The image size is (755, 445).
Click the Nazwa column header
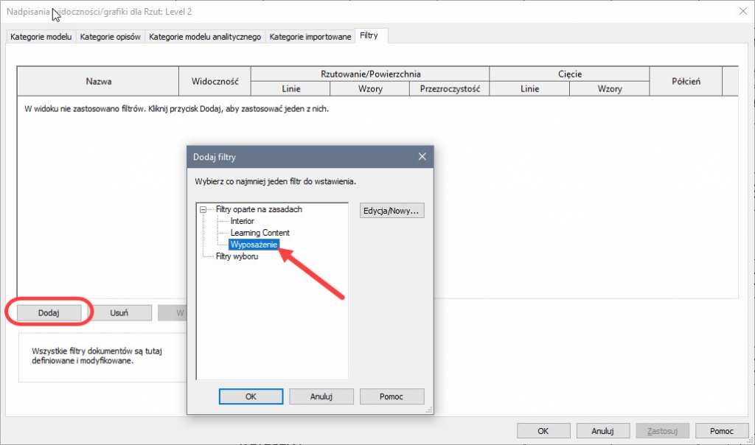(98, 82)
